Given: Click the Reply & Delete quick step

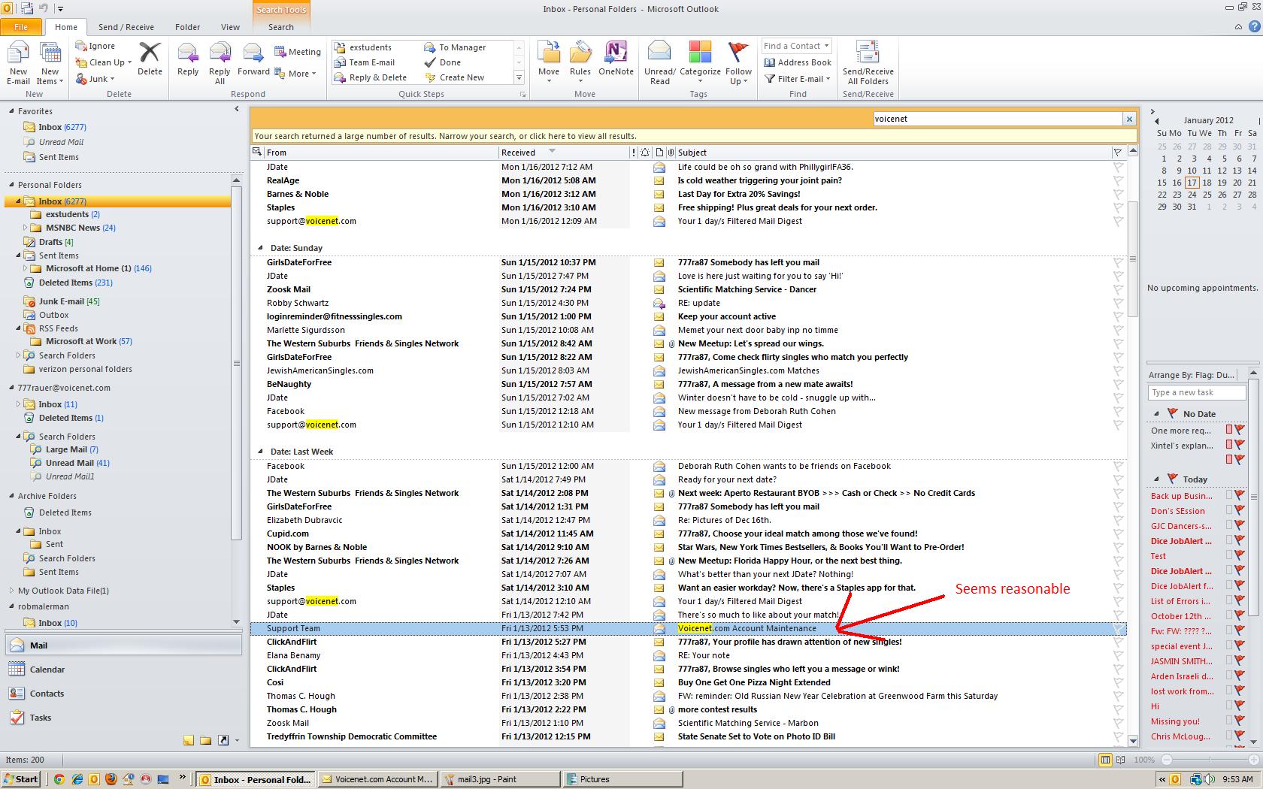Looking at the screenshot, I should pyautogui.click(x=371, y=77).
